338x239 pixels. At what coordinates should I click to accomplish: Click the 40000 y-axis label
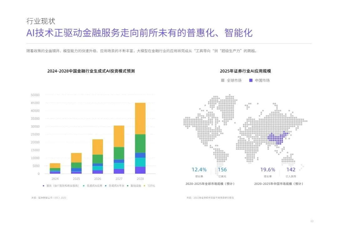tap(35, 111)
